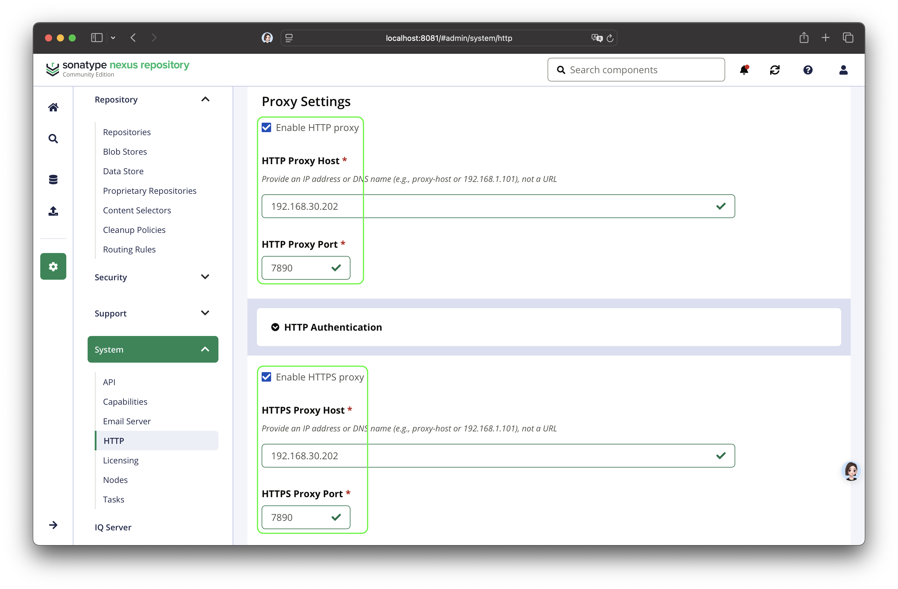Click the HTTP Proxy Host input field
Screen dimensions: 898x589
[x=498, y=206]
